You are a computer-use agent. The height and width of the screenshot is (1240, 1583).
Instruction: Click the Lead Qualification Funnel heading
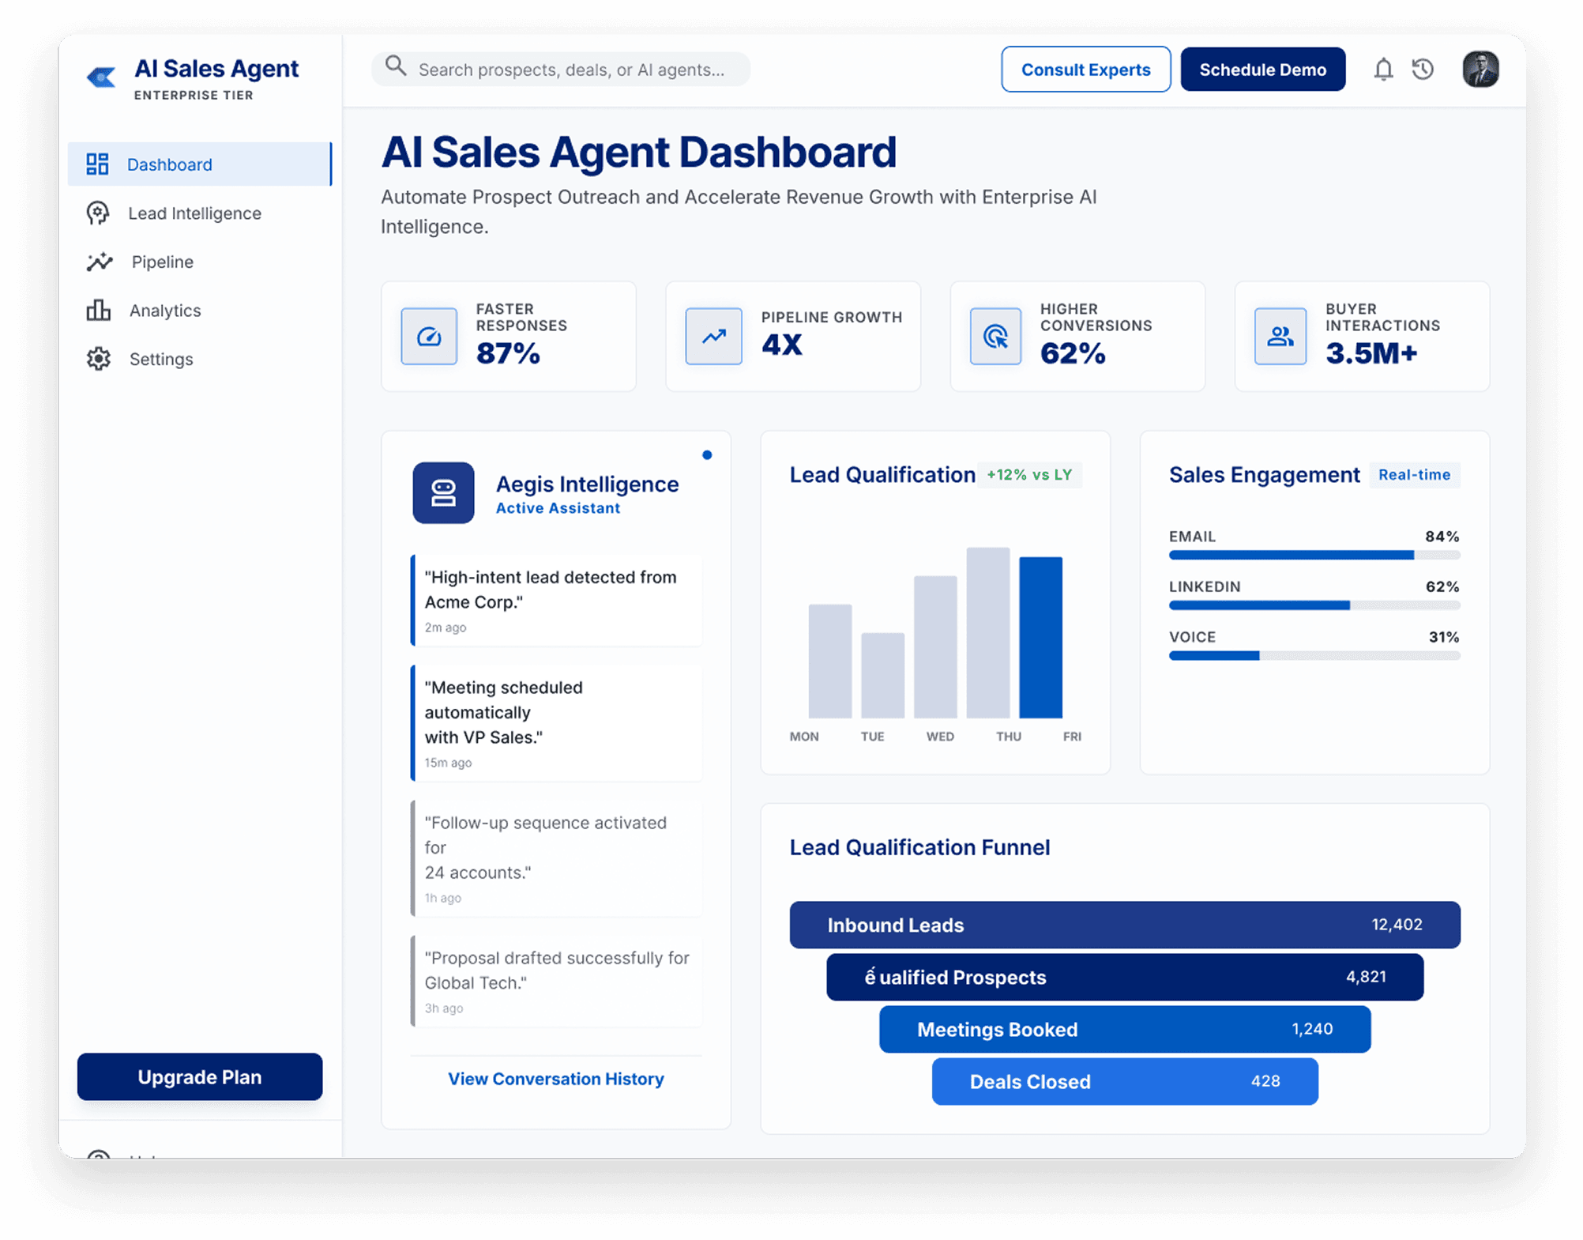tap(919, 847)
